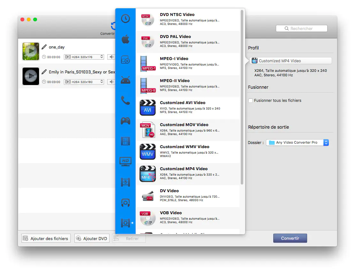Select the Android devices category
Viewport: 355px width, 272px height.
click(125, 80)
